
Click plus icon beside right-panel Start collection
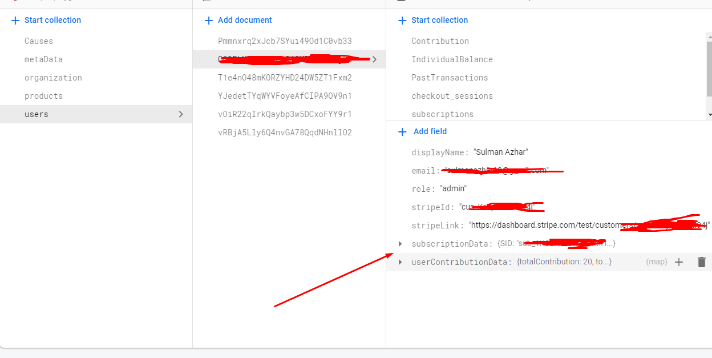[401, 20]
